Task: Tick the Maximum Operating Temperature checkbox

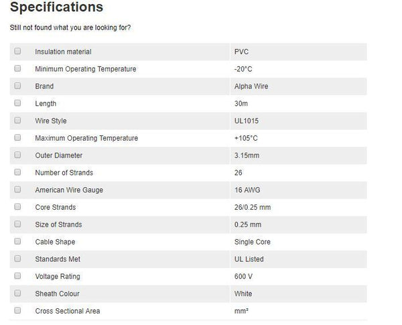Action: (x=17, y=138)
